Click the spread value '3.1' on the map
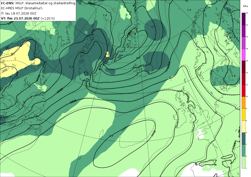 point(229,10)
